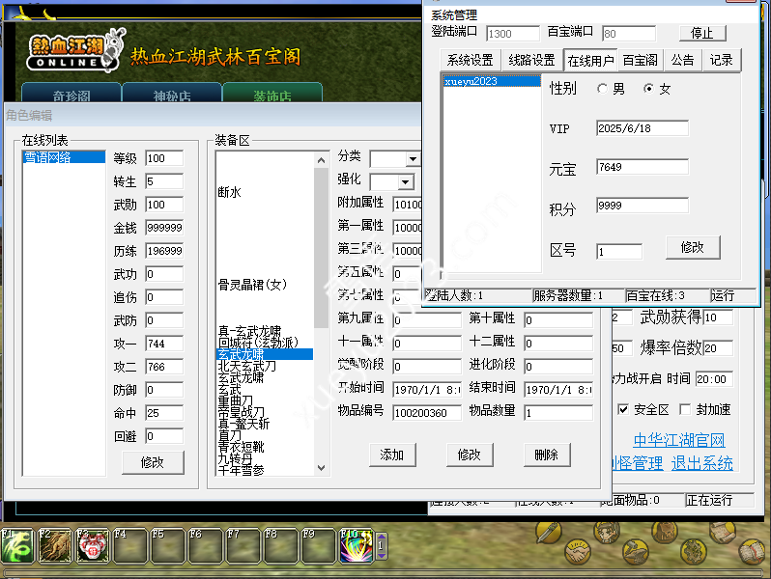The width and height of the screenshot is (771, 579).
Task: Click the F2 hotbar skill icon
Action: pyautogui.click(x=56, y=546)
